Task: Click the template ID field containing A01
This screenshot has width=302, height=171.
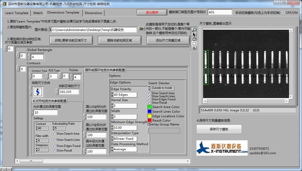Action: (220, 12)
